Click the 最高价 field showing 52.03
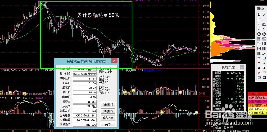This screenshot has height=132, width=267. (x=85, y=88)
